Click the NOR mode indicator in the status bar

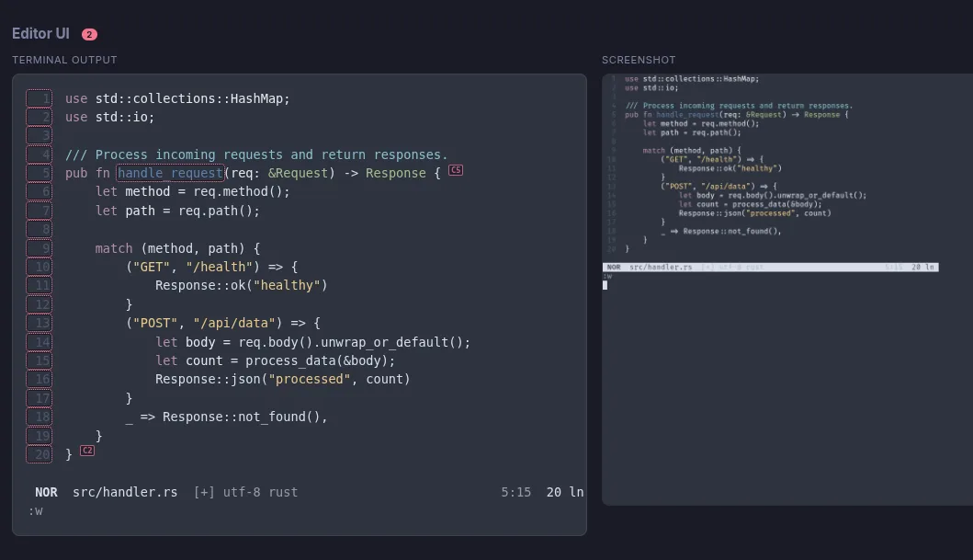coord(46,492)
